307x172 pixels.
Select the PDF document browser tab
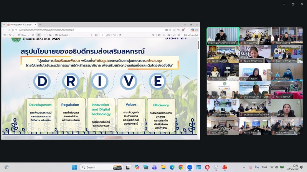coord(21,25)
